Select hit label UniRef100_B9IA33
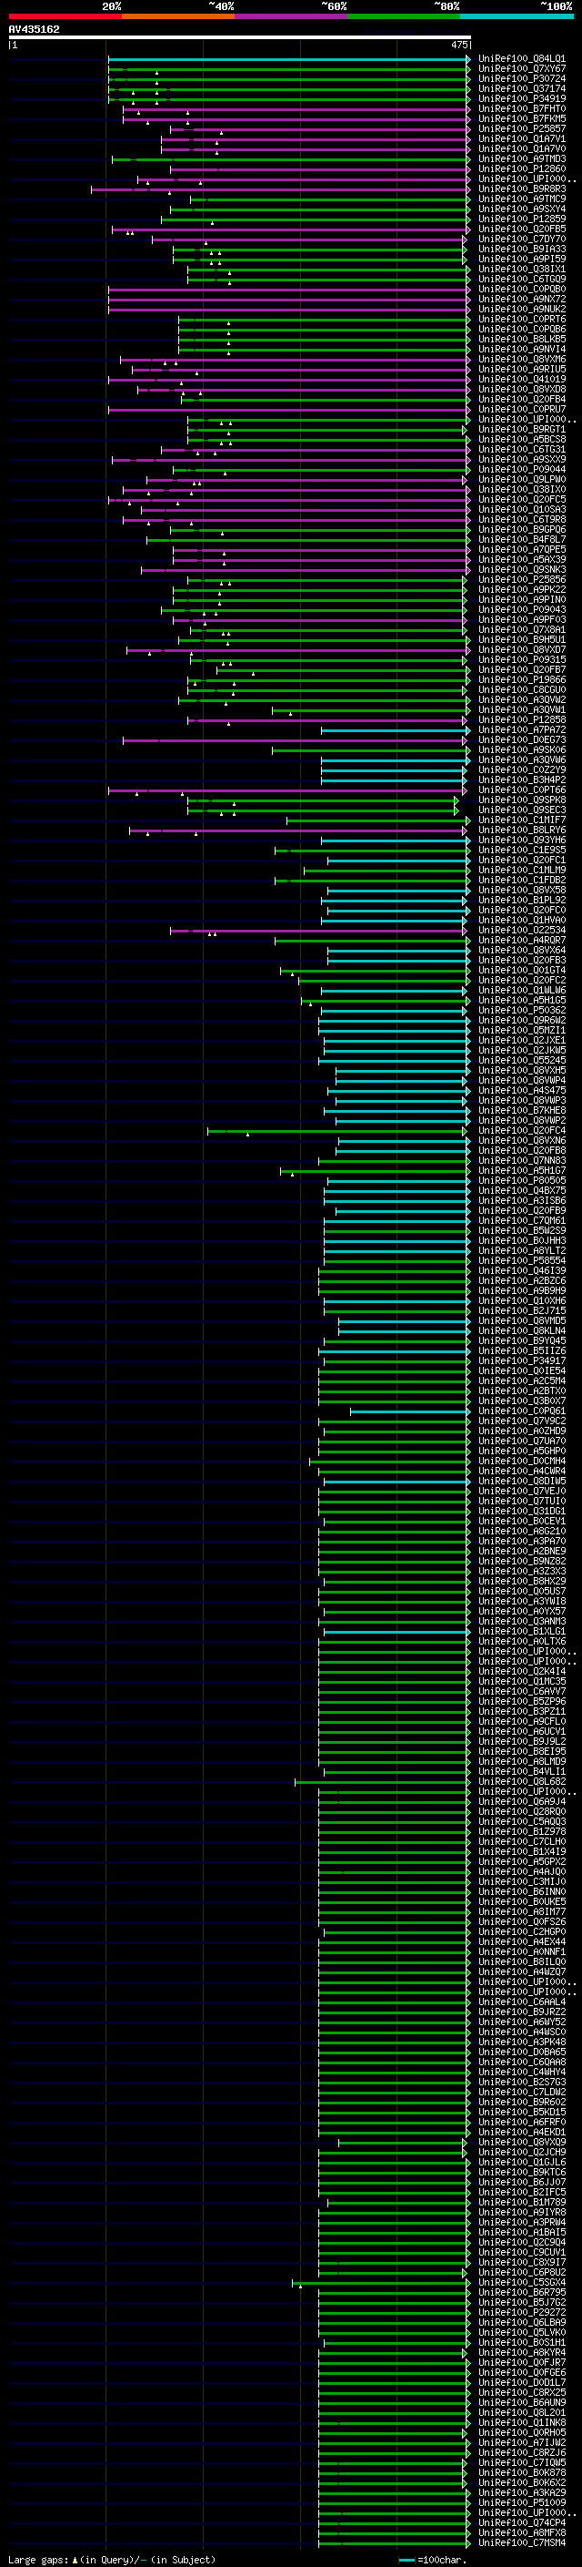The width and height of the screenshot is (582, 2567). [521, 250]
